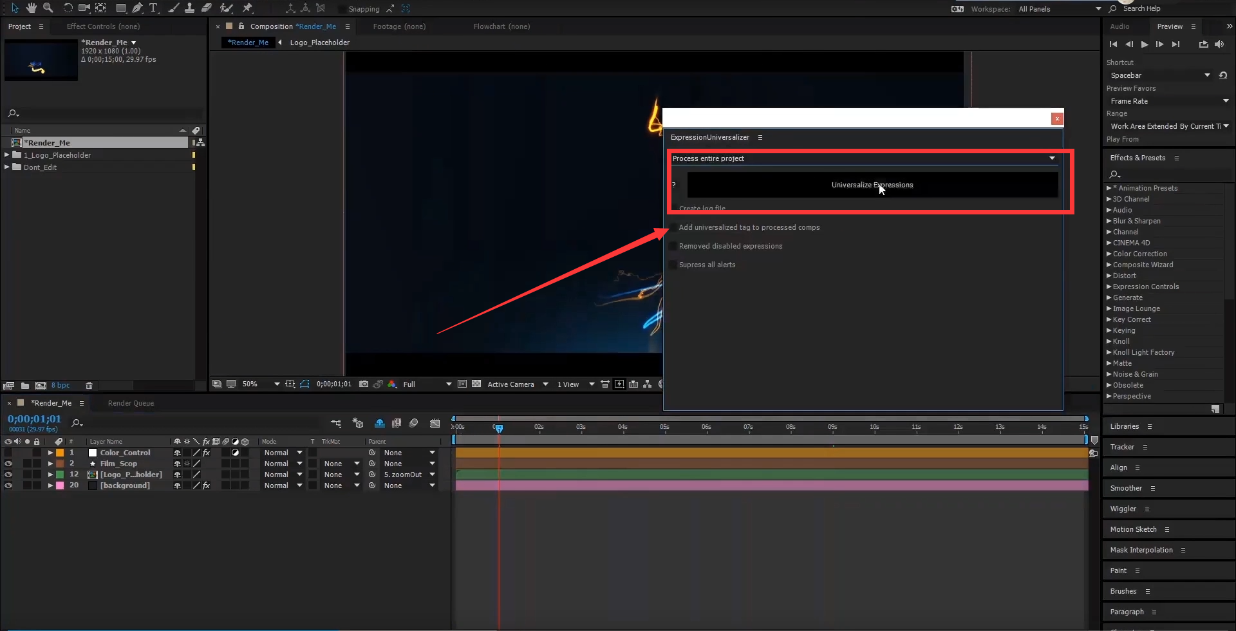Mute audio in Preview panel
This screenshot has height=631, width=1236.
pyautogui.click(x=1219, y=44)
